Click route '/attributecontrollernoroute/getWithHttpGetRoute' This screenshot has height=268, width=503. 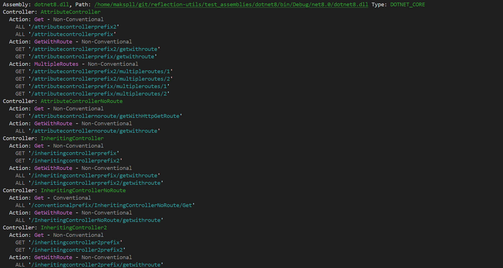pyautogui.click(x=105, y=116)
